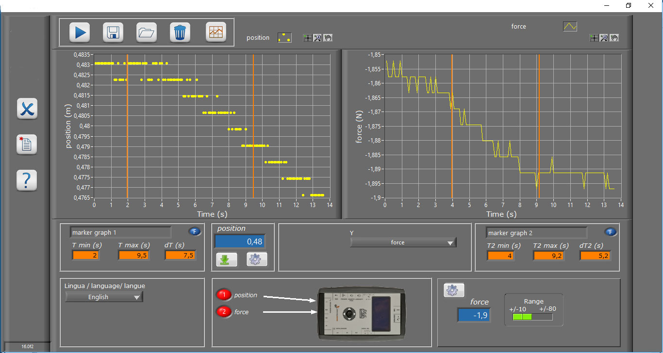Click the blue Play button to start acquisition
This screenshot has width=663, height=353.
point(80,32)
